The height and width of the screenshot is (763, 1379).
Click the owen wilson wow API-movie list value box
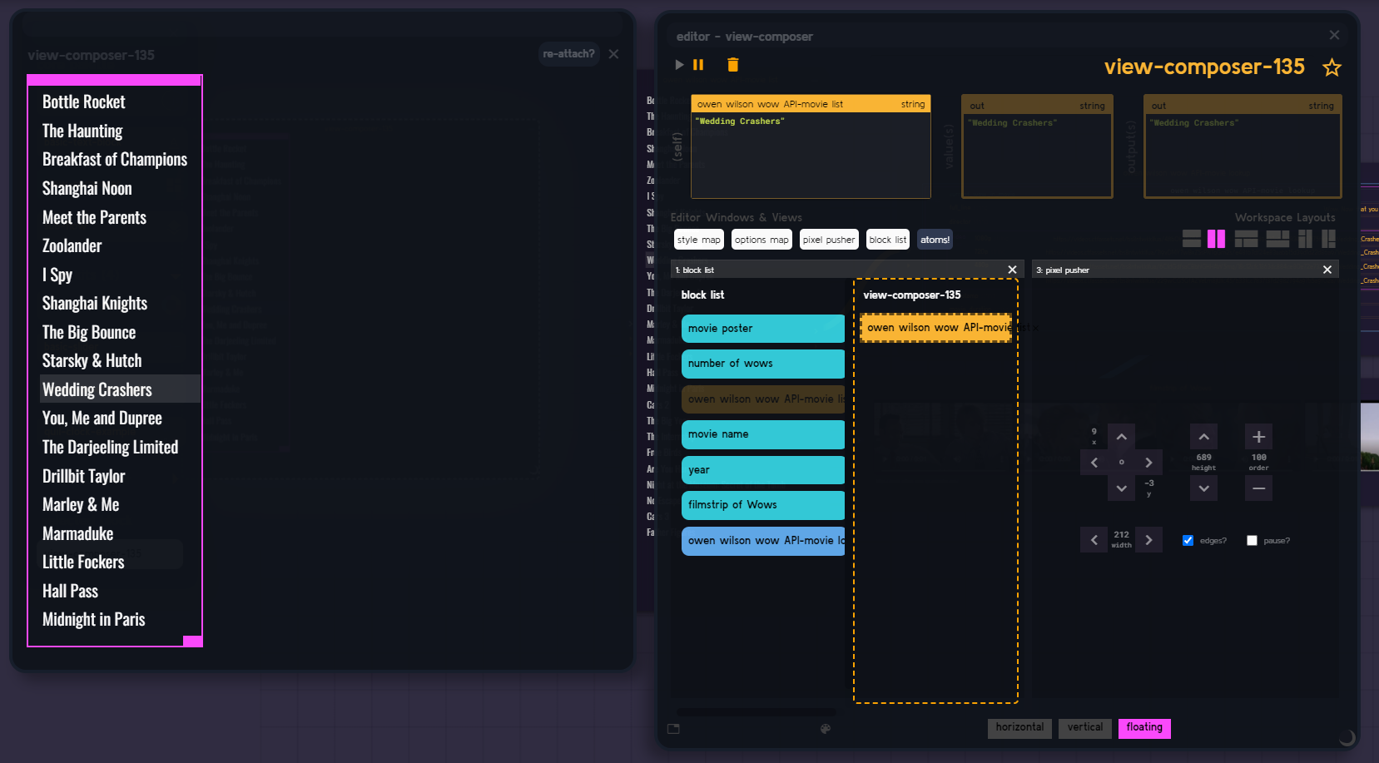pos(811,146)
